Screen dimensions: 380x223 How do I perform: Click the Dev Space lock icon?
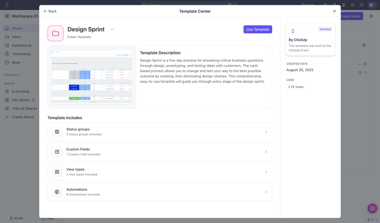point(33,100)
